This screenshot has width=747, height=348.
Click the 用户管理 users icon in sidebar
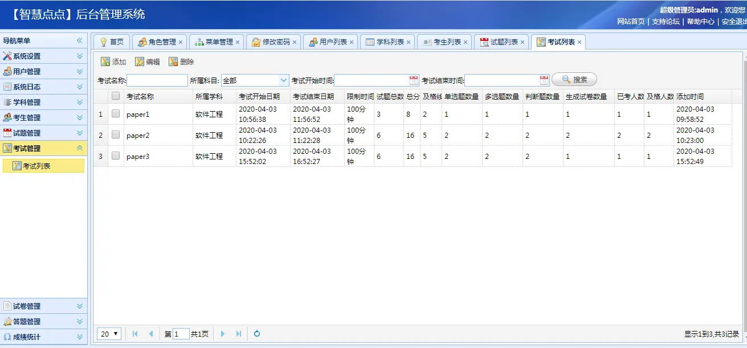7,72
